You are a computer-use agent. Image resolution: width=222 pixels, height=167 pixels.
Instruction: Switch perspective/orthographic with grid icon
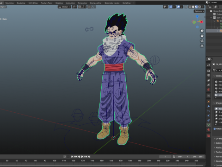[202, 46]
